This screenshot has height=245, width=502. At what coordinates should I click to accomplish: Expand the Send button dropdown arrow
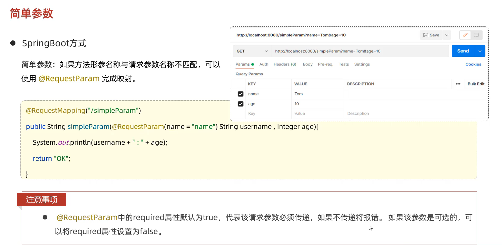tap(480, 51)
